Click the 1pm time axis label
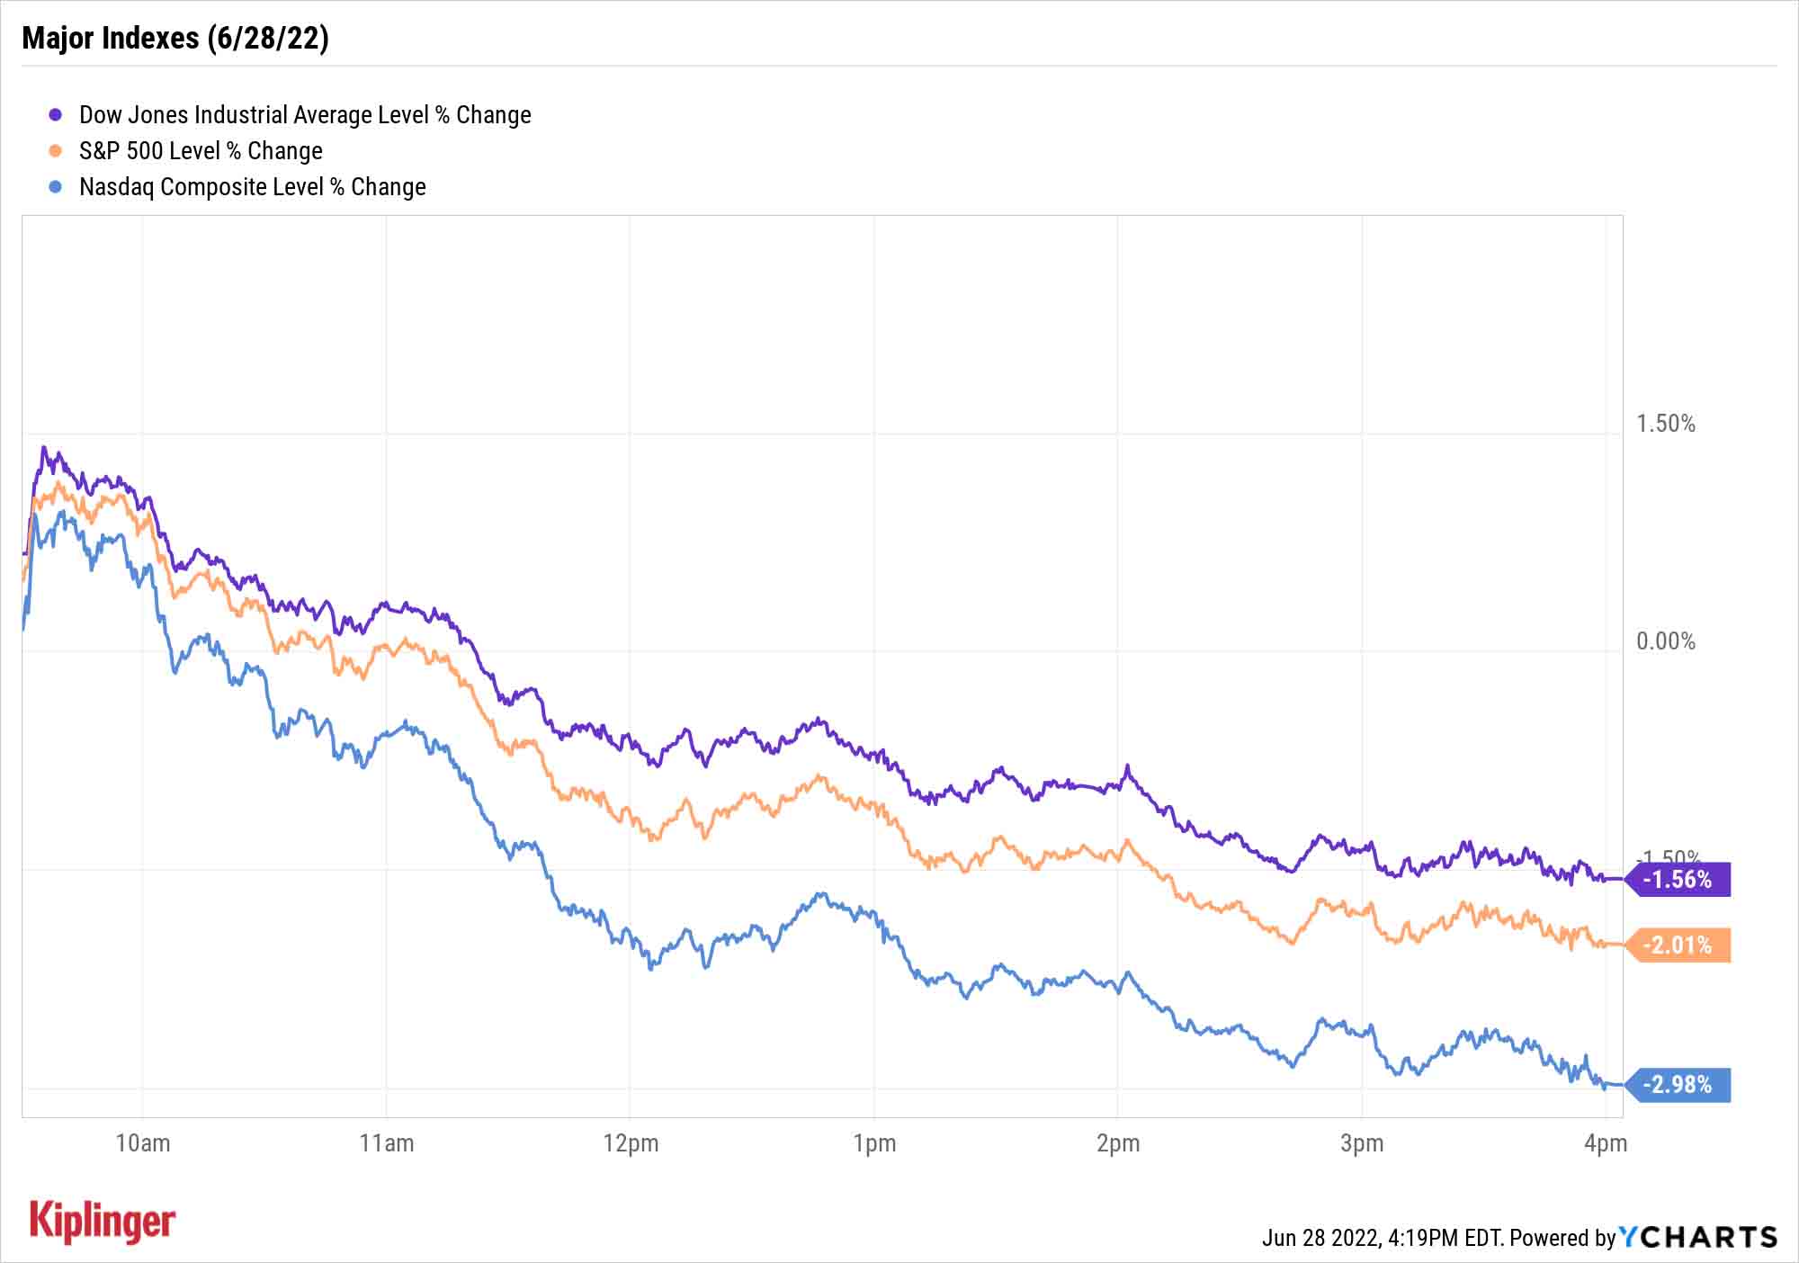 coord(874,1143)
